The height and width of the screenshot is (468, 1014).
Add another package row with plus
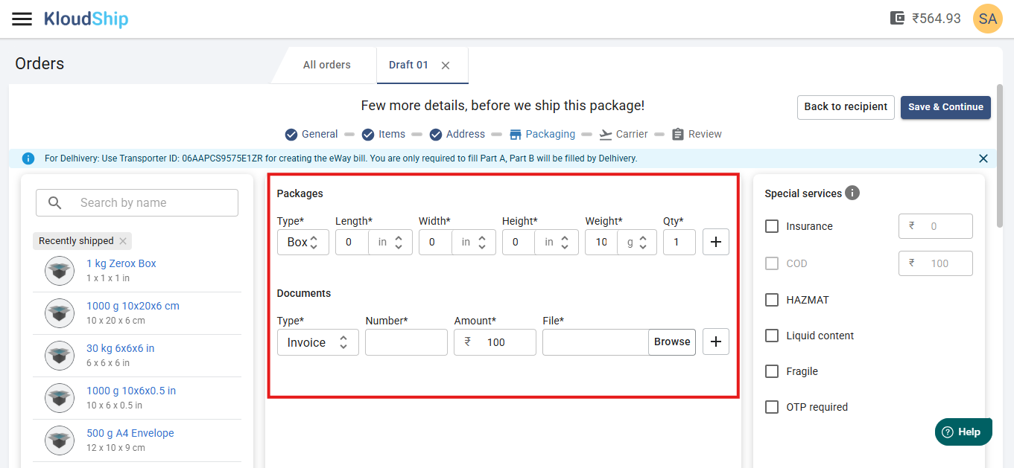tap(716, 242)
